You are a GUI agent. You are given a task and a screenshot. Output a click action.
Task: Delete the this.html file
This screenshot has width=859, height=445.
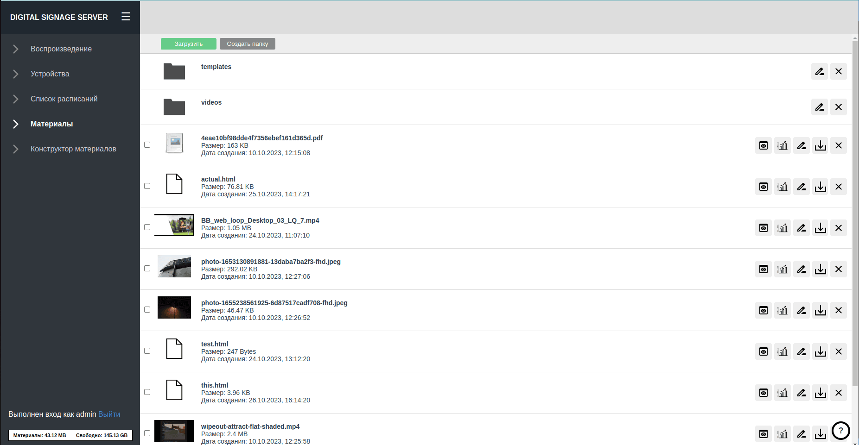coord(838,393)
